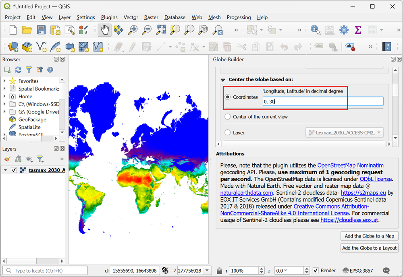The width and height of the screenshot is (403, 277).
Task: Open the Help Contents question mark icon
Action: click(x=387, y=46)
